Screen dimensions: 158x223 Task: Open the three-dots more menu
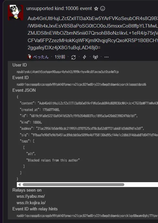click(x=107, y=57)
